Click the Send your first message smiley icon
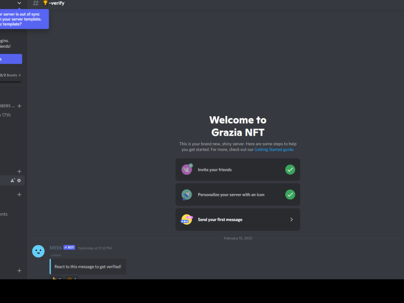 (x=187, y=219)
